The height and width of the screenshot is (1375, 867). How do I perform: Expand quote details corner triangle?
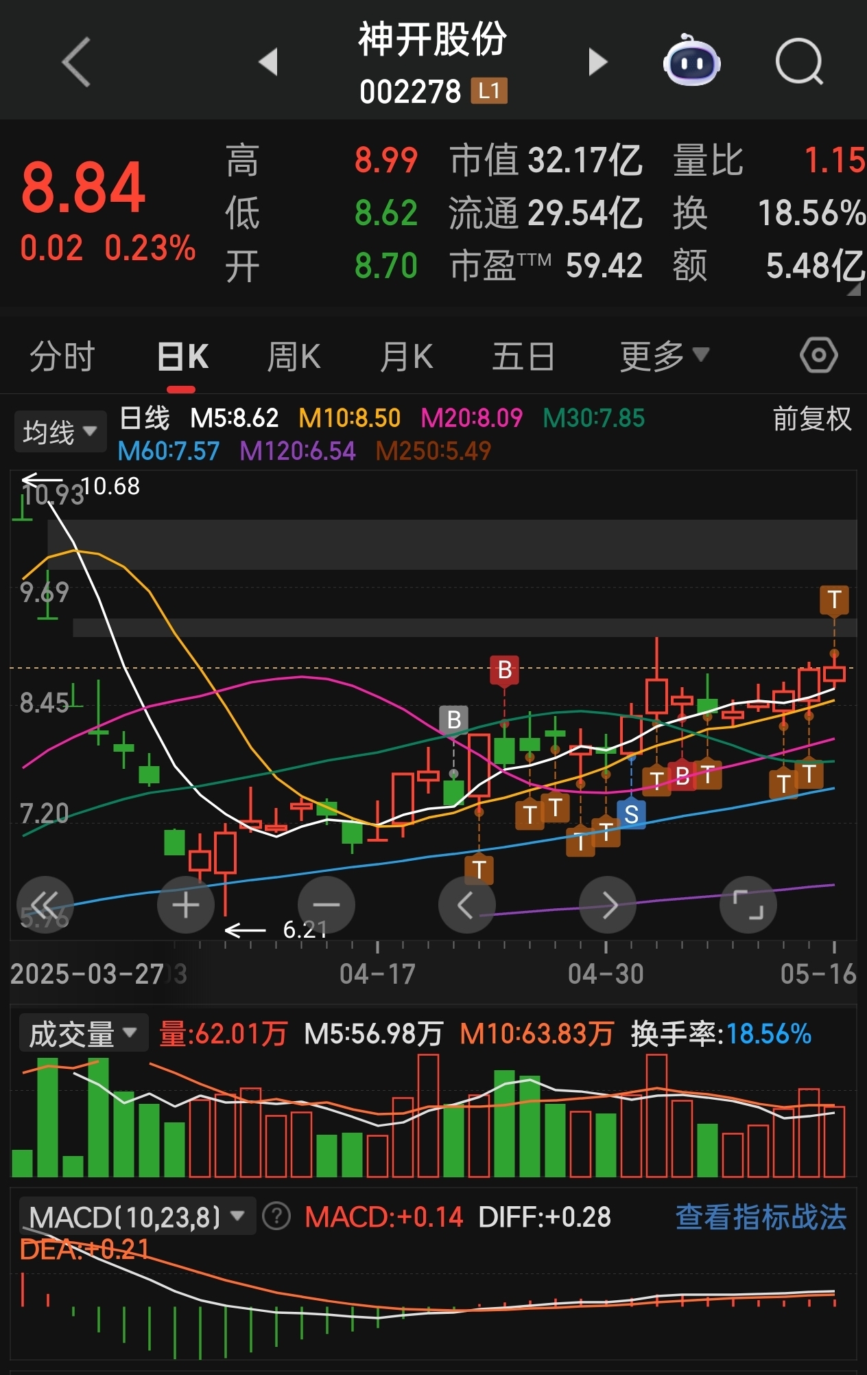point(853,290)
